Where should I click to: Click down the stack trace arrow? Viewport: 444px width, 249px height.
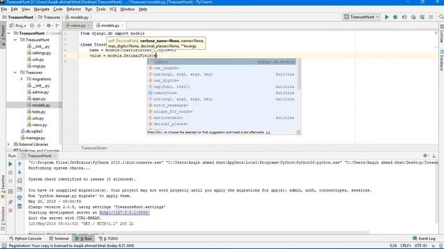pyautogui.click(x=19, y=172)
